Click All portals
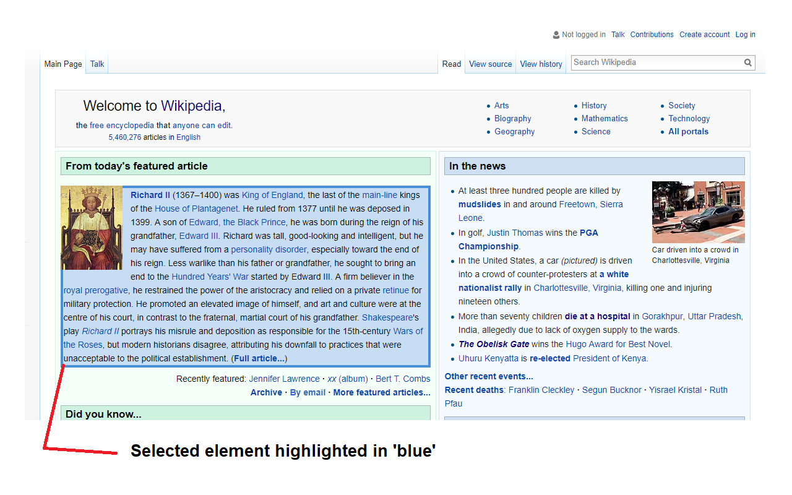Image resolution: width=792 pixels, height=495 pixels. point(689,132)
